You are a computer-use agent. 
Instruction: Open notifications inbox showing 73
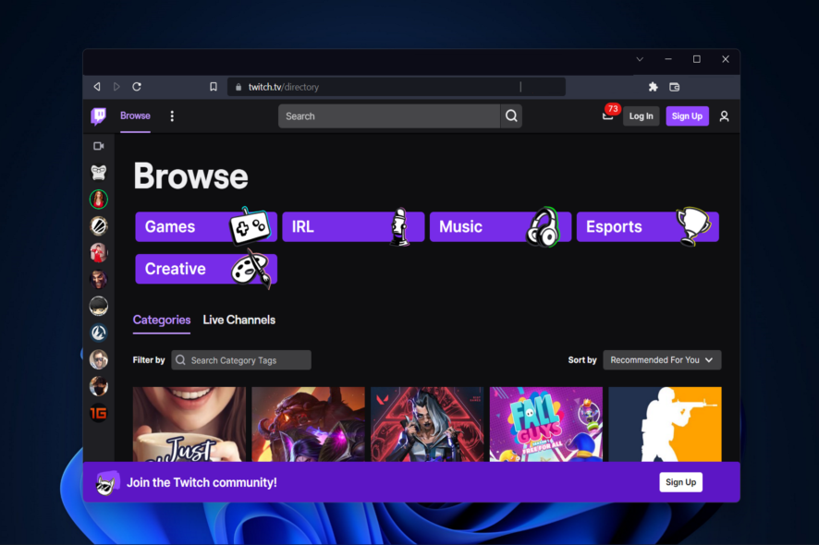click(609, 114)
